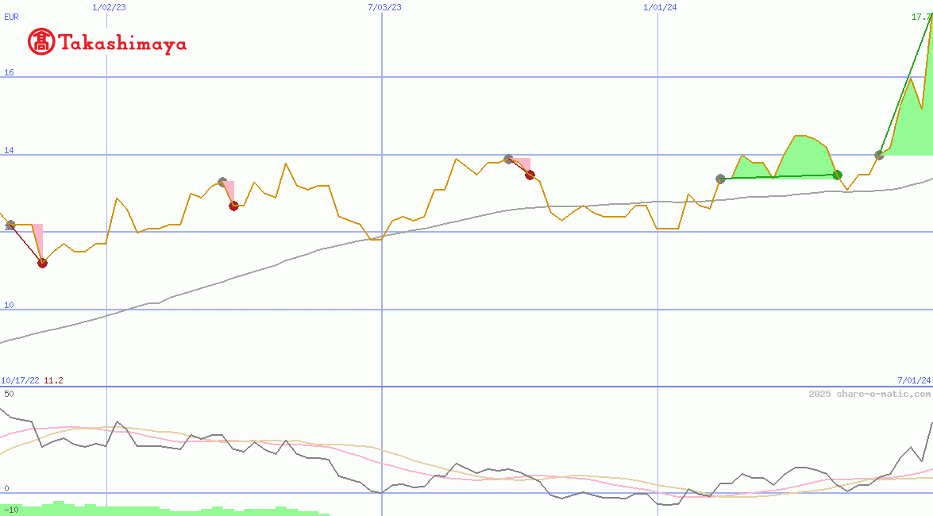Image resolution: width=933 pixels, height=516 pixels.
Task: Click the large green shaded area under final rally
Action: click(913, 127)
